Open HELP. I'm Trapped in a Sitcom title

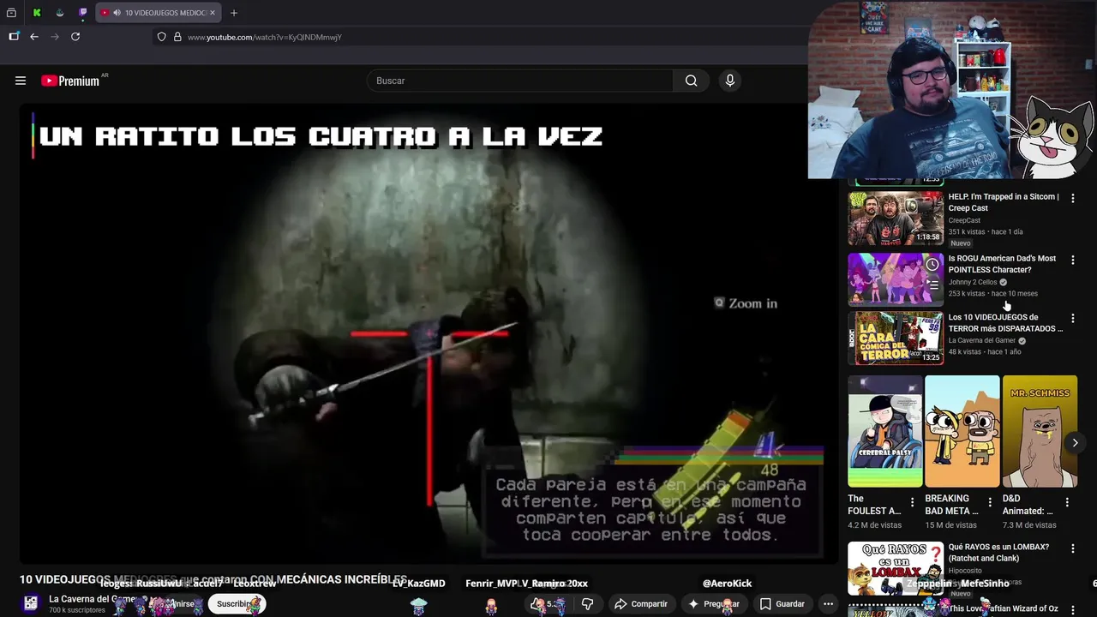point(1004,202)
